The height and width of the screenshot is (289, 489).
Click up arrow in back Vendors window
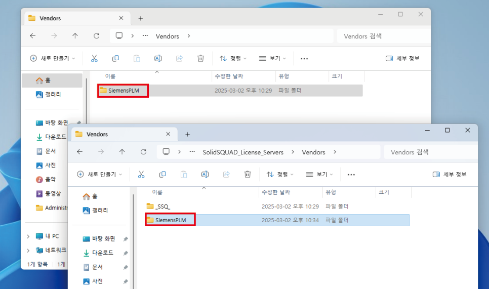75,36
